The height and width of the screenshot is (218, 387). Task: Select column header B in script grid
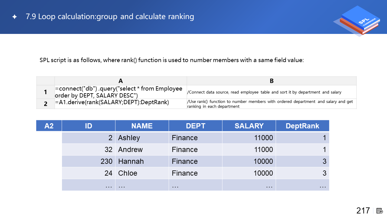point(272,81)
